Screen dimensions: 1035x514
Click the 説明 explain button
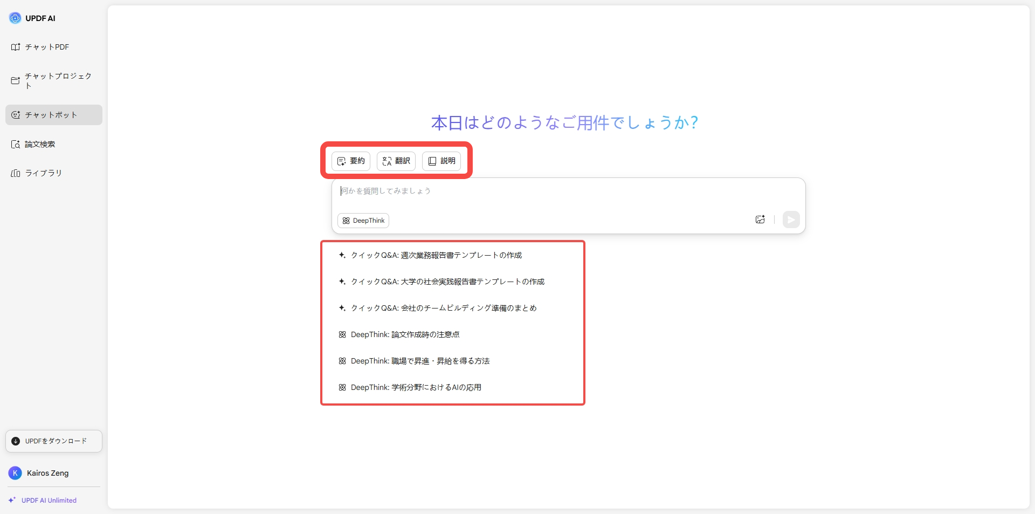coord(441,161)
